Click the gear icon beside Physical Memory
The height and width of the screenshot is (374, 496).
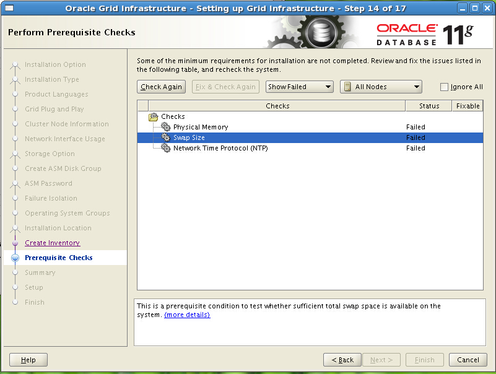(x=165, y=127)
